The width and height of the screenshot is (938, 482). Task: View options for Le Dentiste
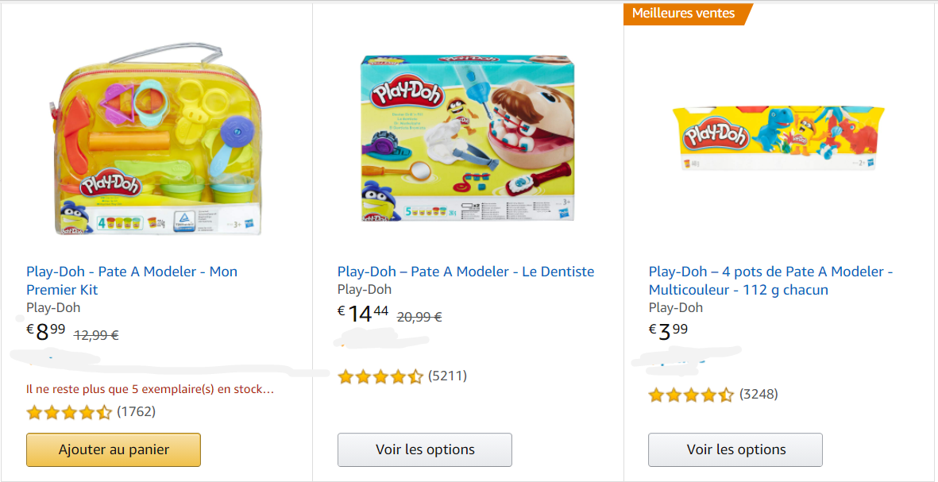(425, 449)
